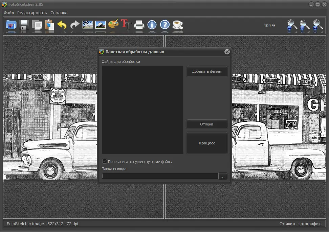Click the 'Процесс' button
This screenshot has width=329, height=232.
207,143
